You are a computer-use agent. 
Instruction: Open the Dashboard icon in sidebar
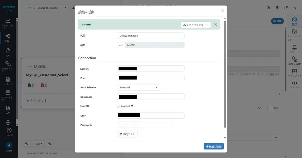(x=8, y=21)
